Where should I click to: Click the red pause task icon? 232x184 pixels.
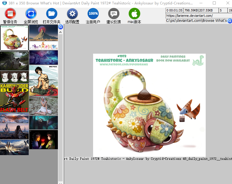pos(10,14)
